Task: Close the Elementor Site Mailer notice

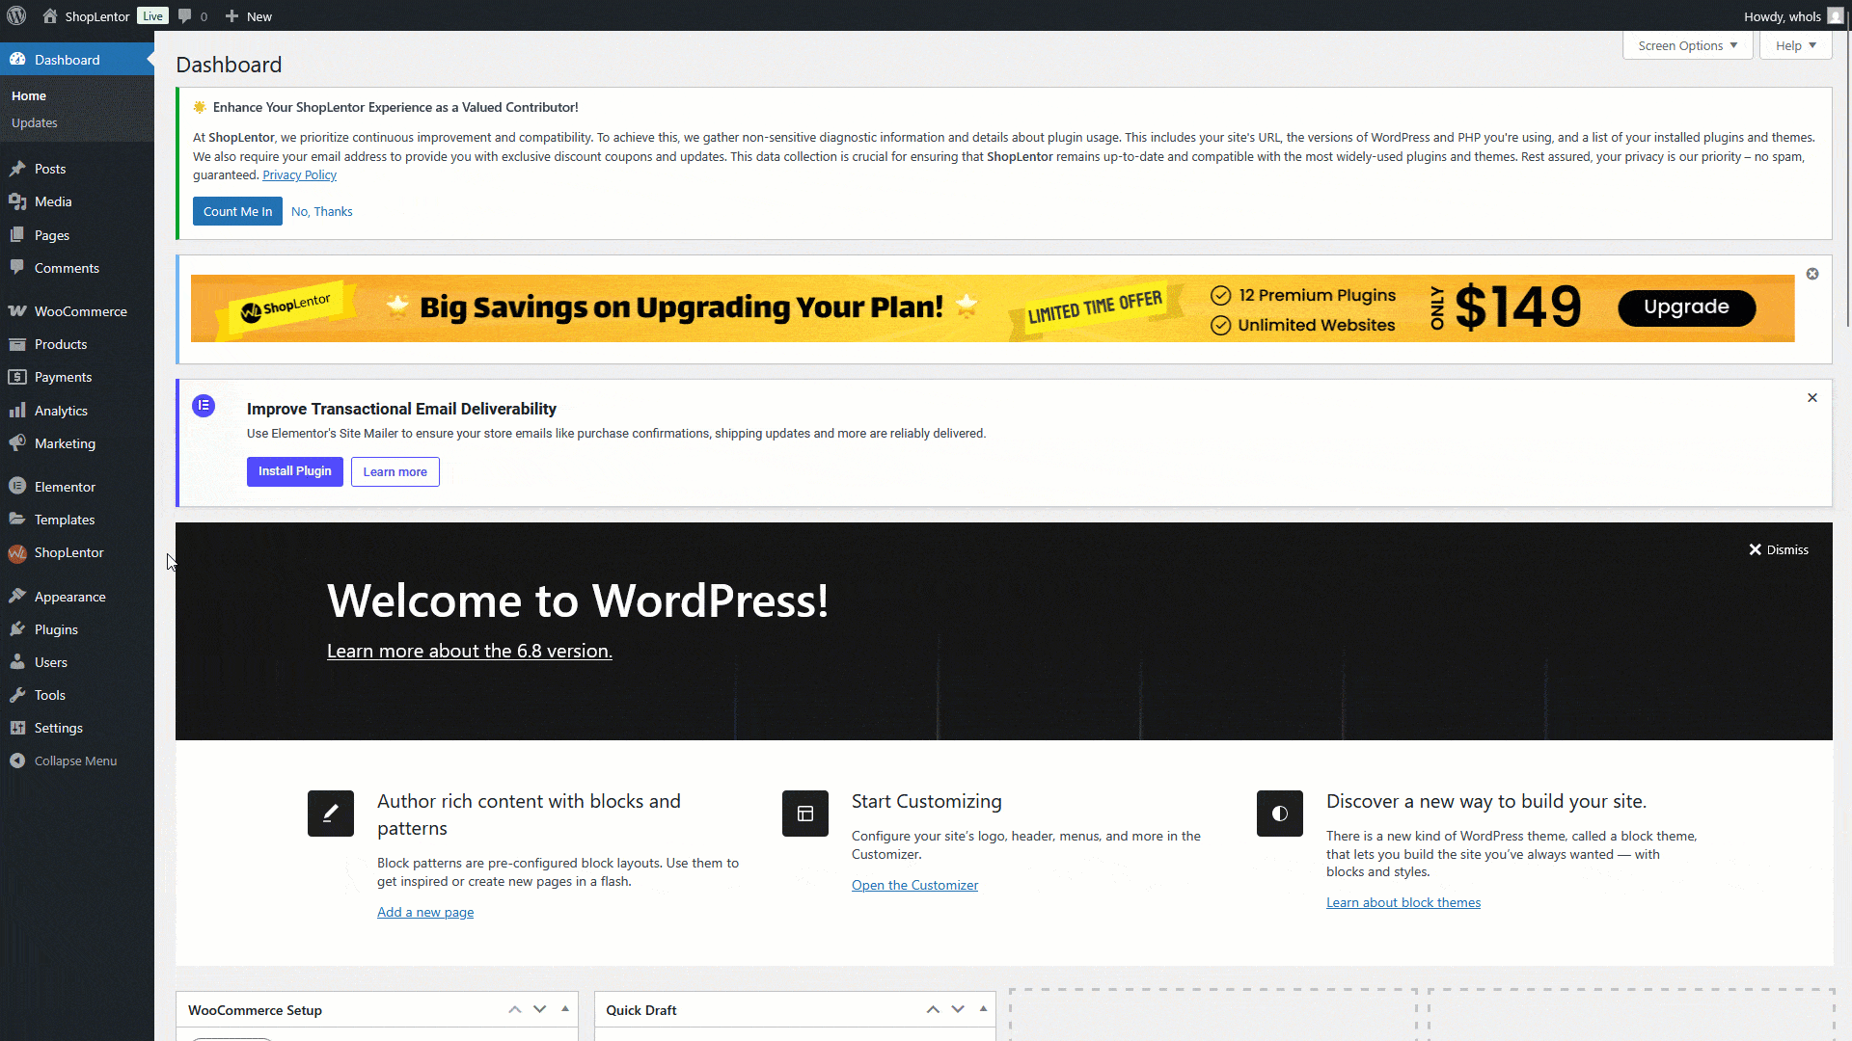Action: [1812, 398]
